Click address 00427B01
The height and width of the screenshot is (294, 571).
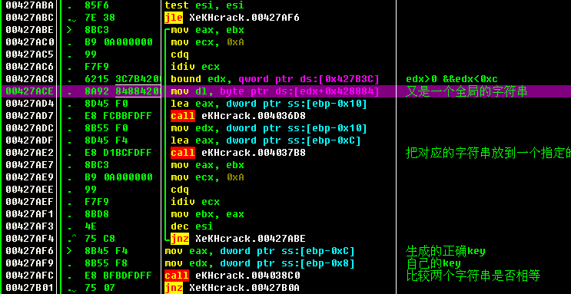click(x=29, y=288)
